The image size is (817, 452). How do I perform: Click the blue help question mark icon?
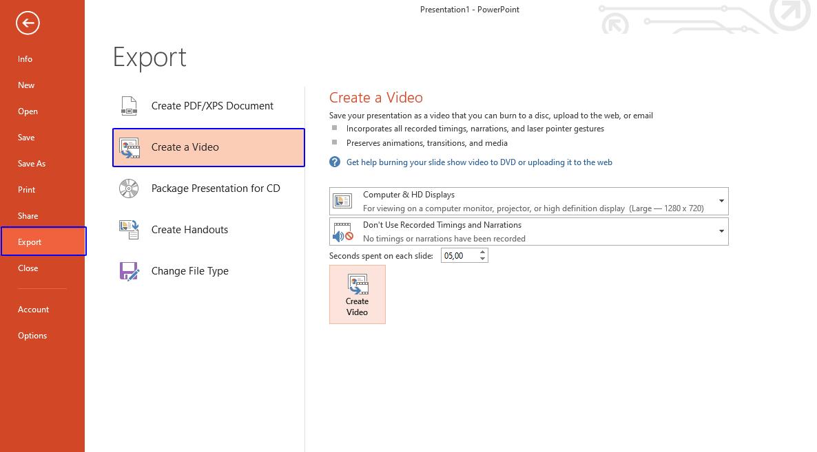click(335, 162)
